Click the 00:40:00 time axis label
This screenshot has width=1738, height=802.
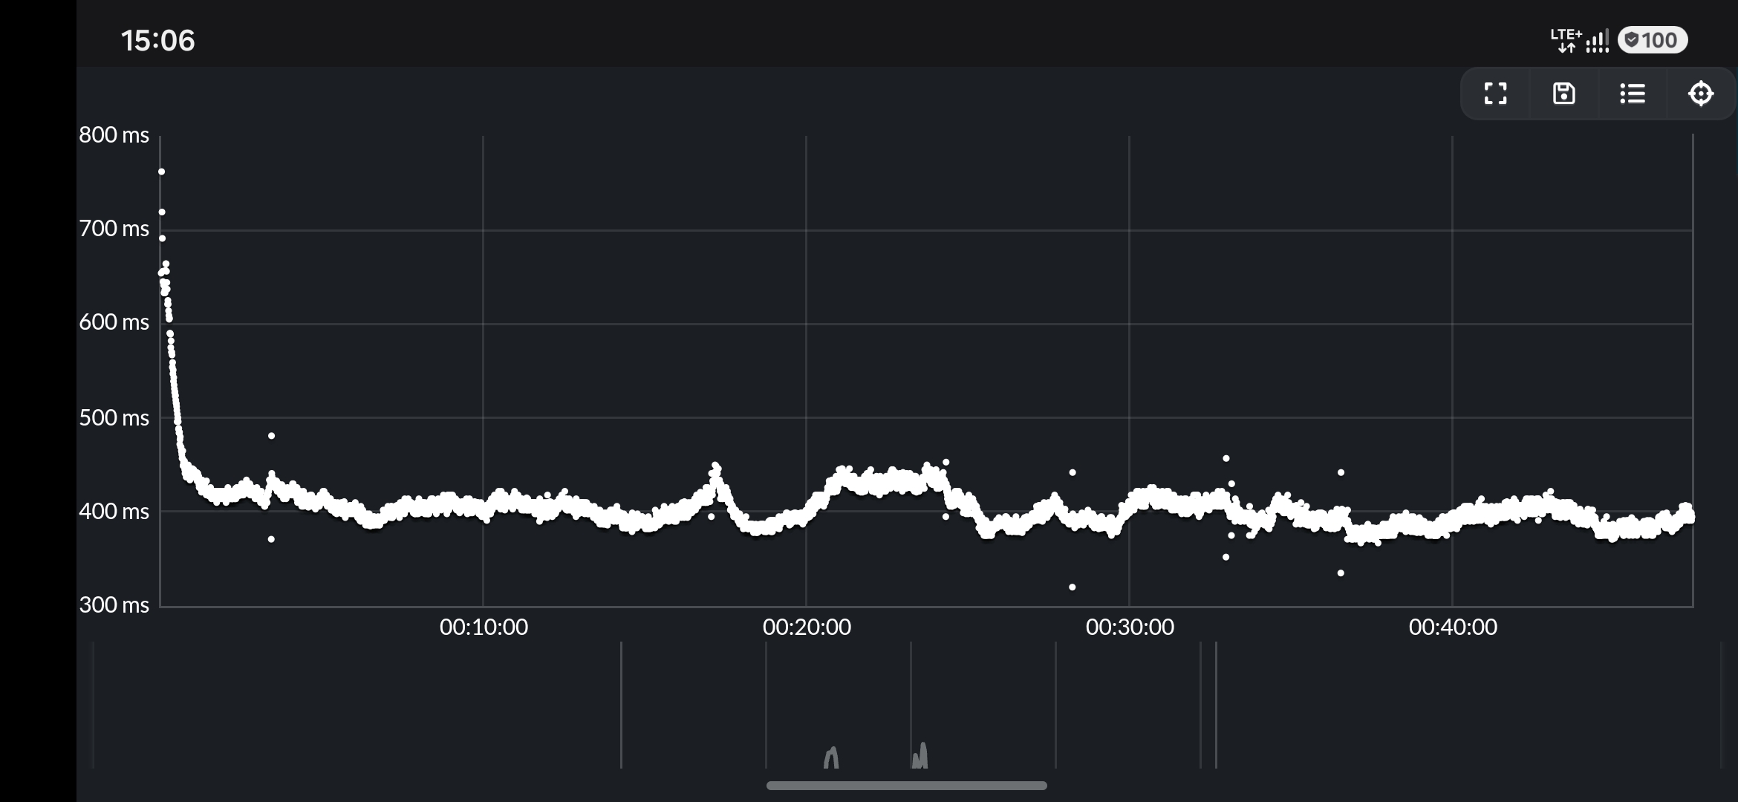pos(1453,627)
